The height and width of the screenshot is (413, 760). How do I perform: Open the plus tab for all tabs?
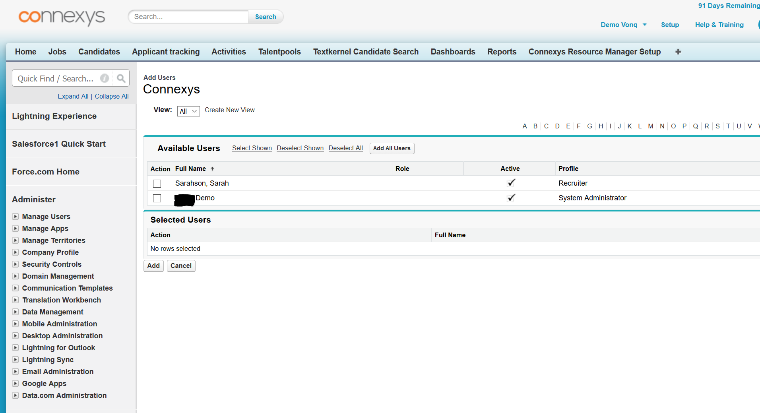click(678, 52)
